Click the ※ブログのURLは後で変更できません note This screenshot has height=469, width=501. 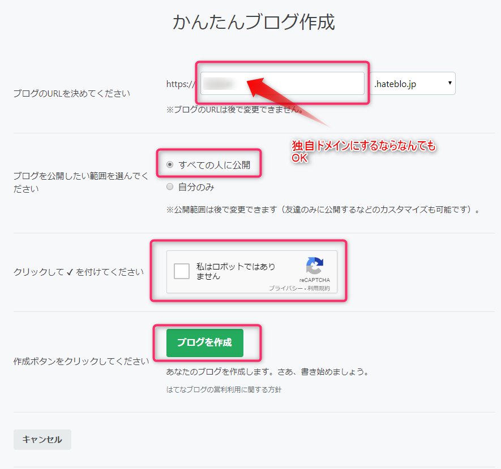[235, 110]
